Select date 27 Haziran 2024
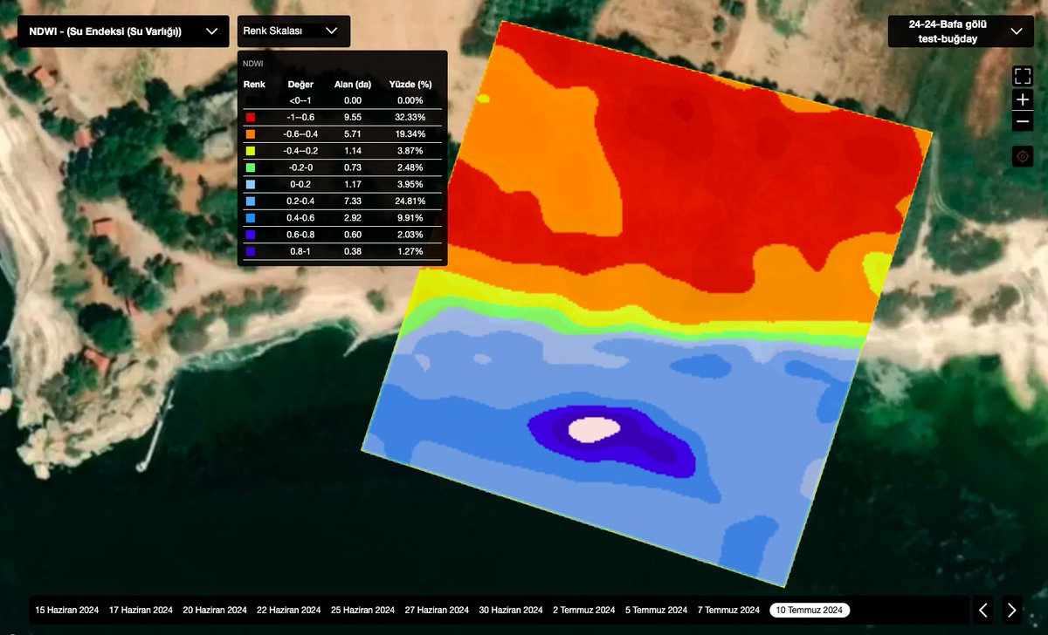 [438, 610]
